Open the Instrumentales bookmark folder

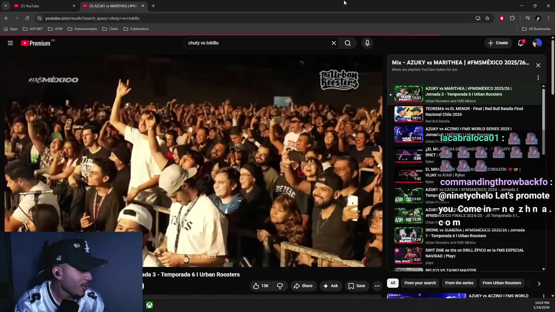[82, 29]
